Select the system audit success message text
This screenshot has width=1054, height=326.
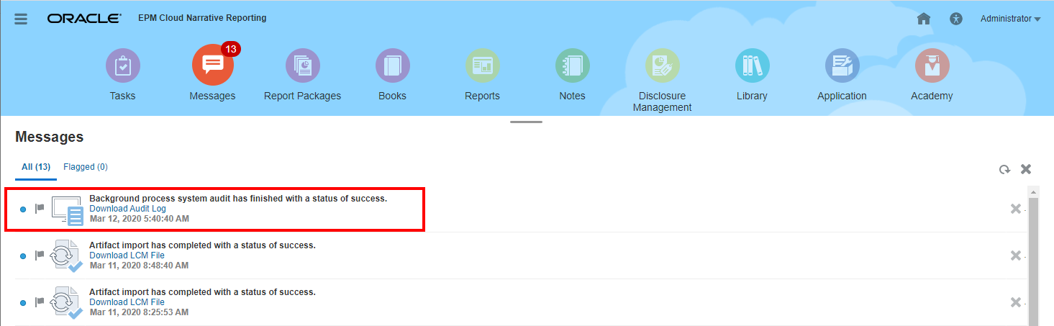[238, 199]
